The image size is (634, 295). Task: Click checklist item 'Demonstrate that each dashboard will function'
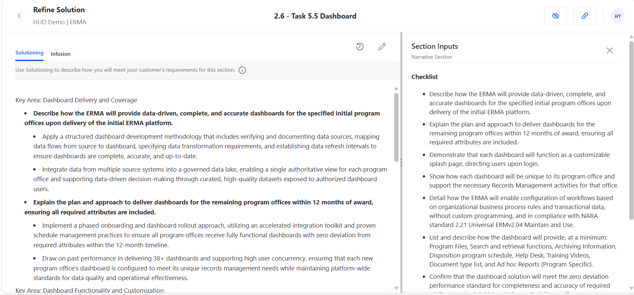click(519, 159)
